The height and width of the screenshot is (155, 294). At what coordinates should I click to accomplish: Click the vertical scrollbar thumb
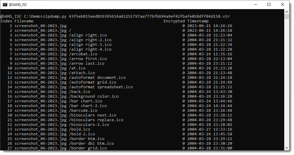click(287, 16)
